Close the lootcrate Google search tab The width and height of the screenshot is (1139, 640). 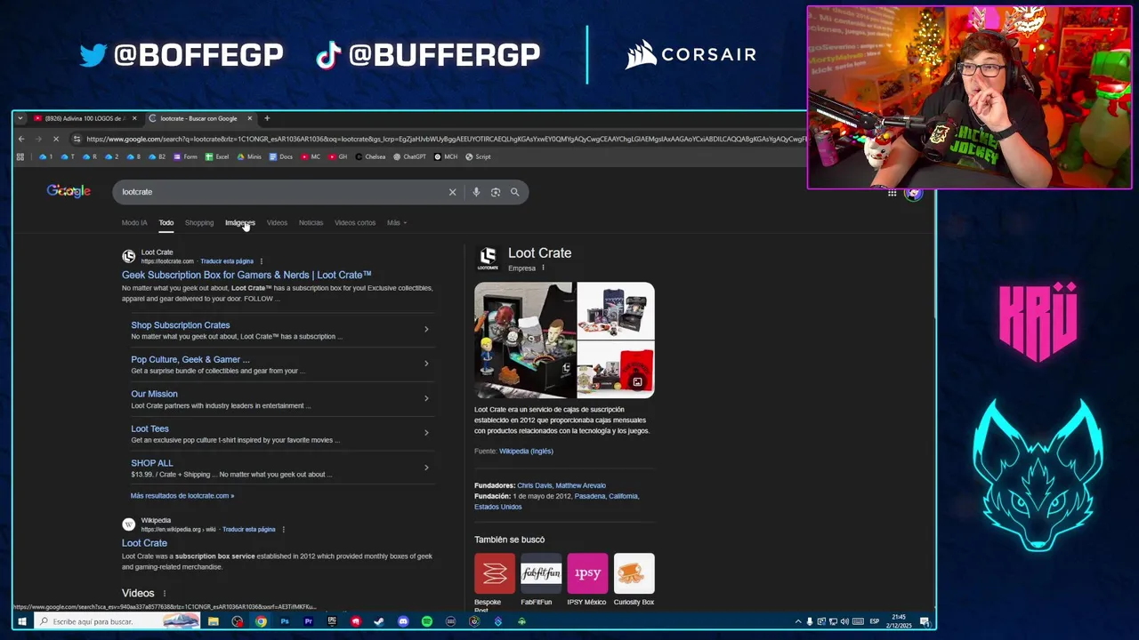(249, 118)
